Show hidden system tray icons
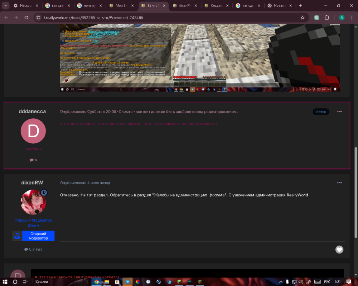This screenshot has width=358, height=286. click(x=281, y=282)
